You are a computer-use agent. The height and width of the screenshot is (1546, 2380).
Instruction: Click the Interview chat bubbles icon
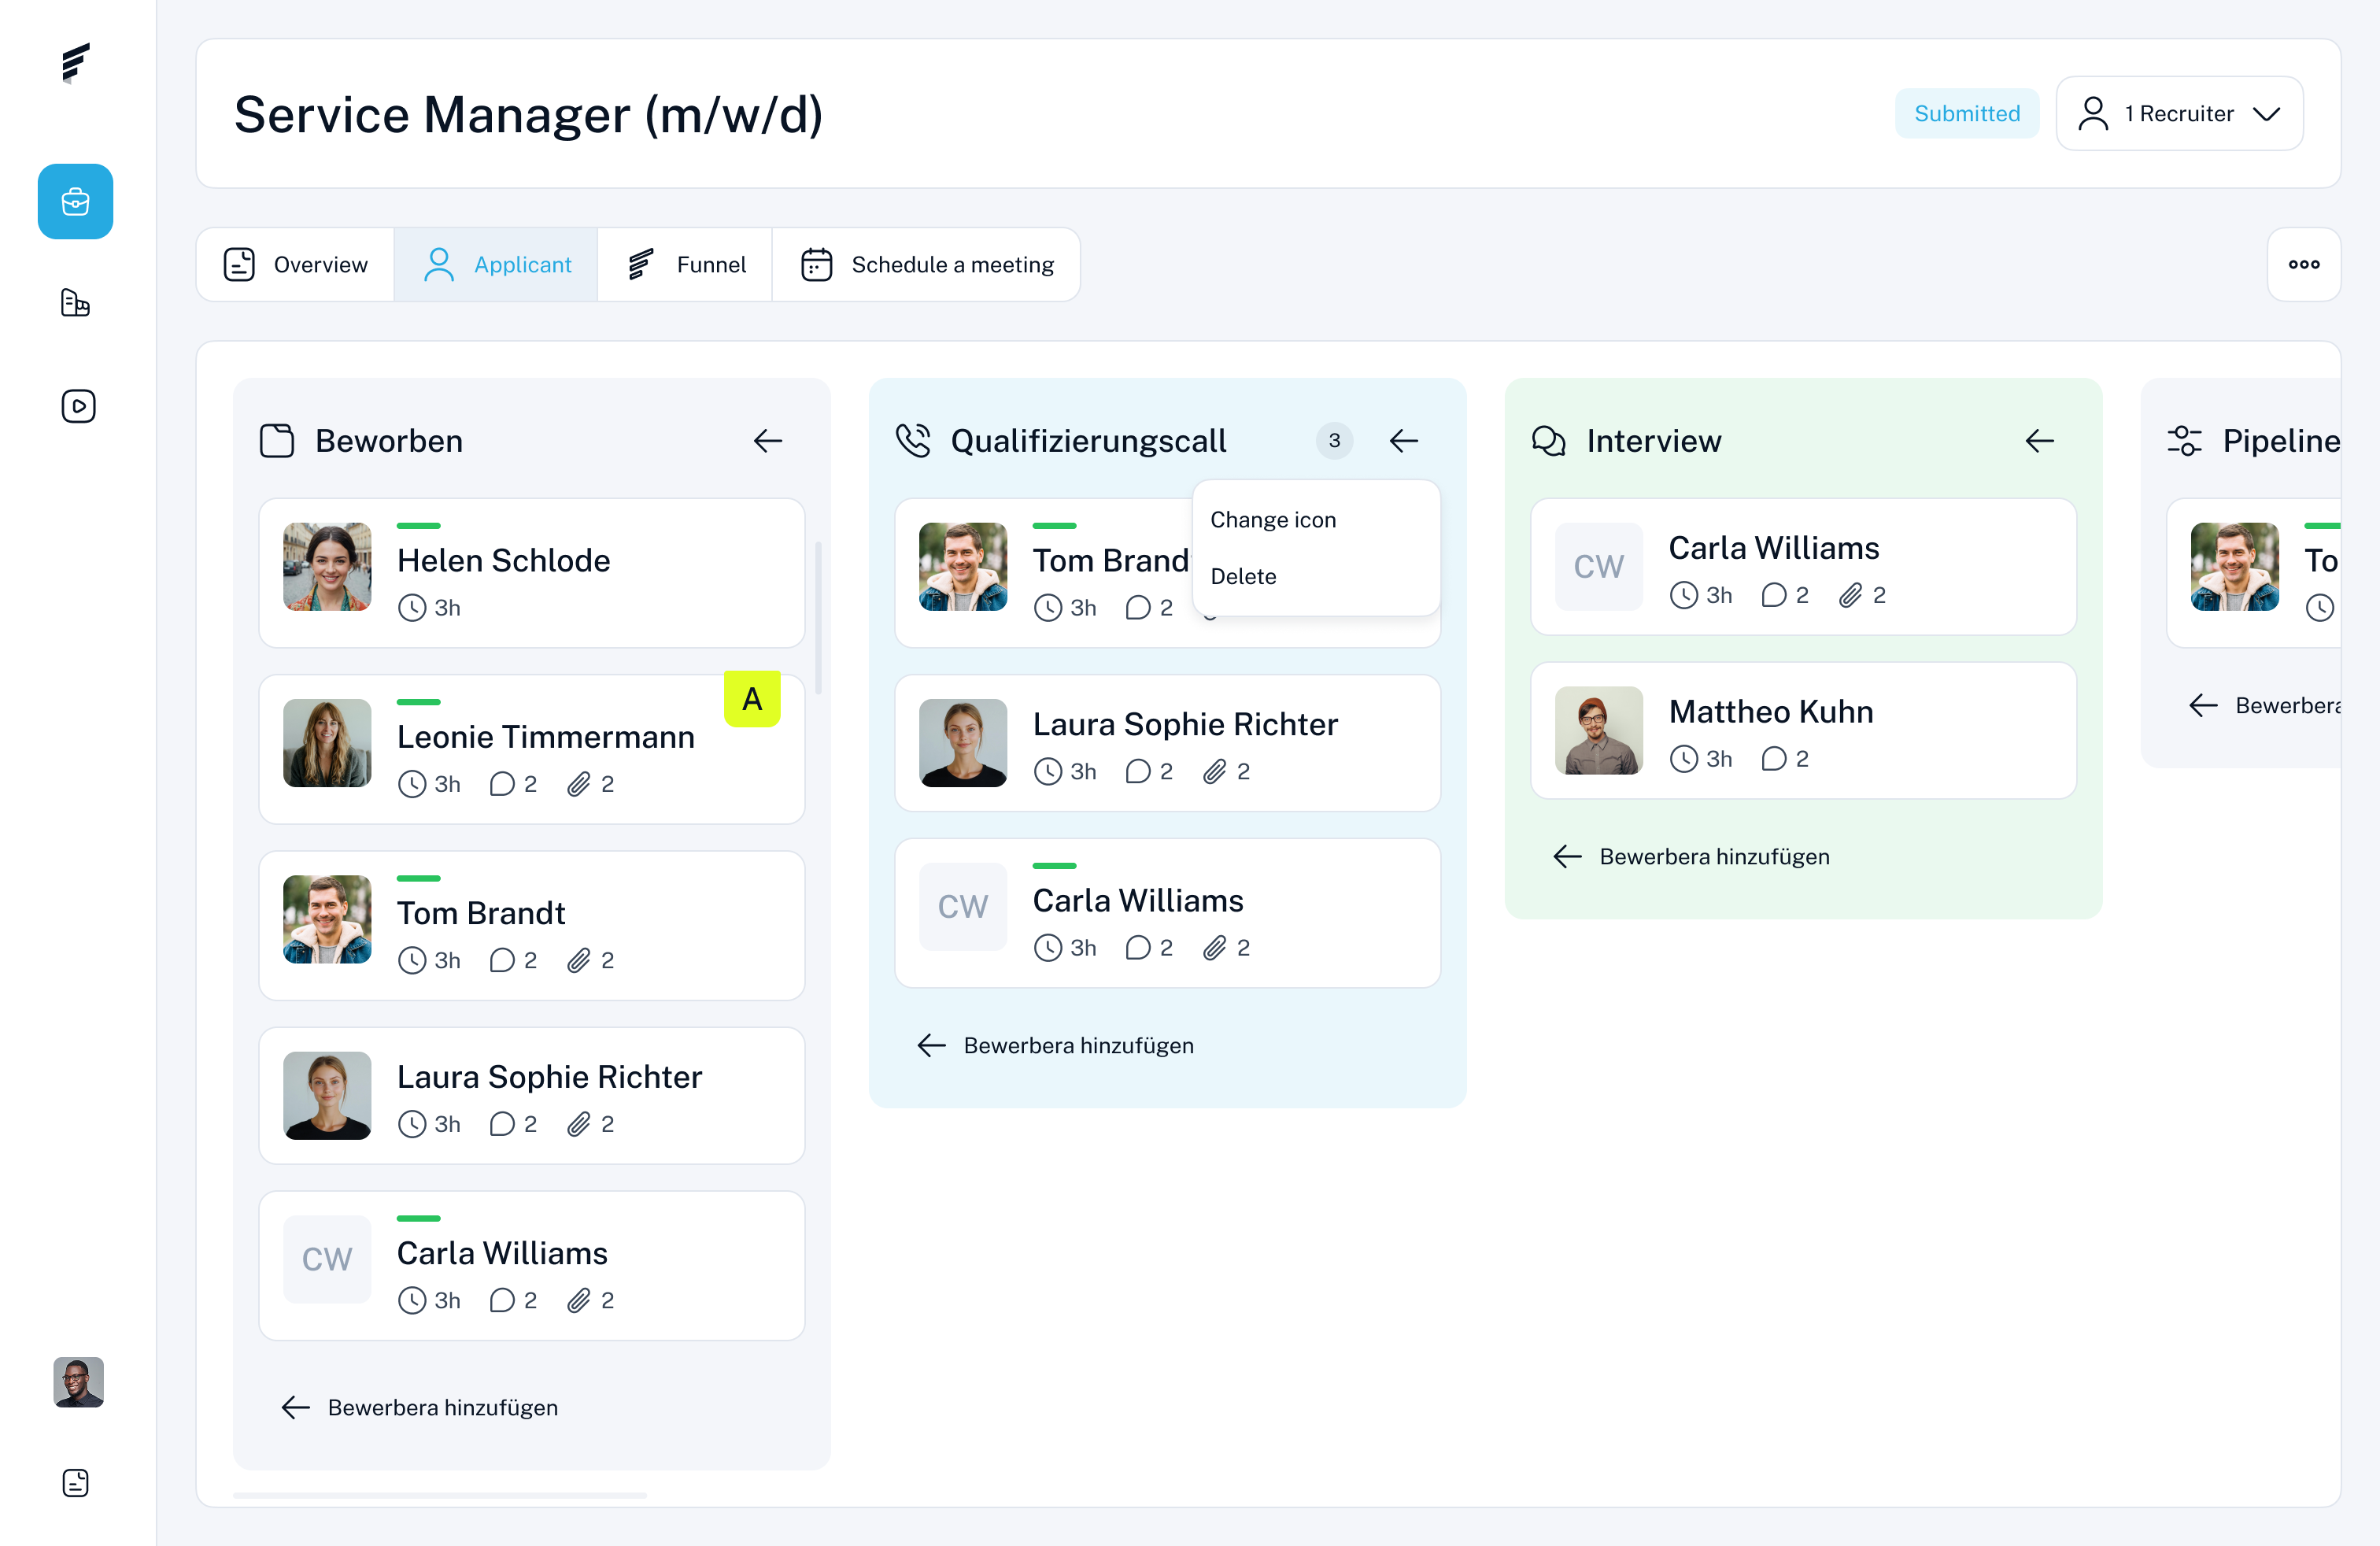point(1549,441)
